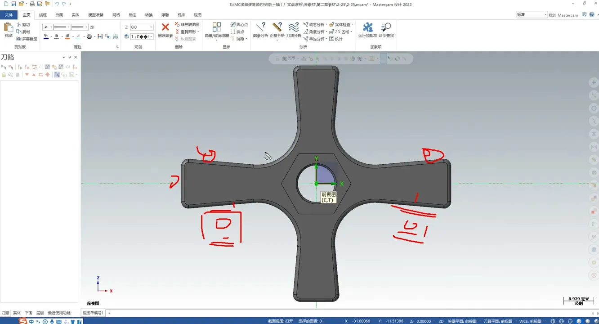Click 我的 Mastercam link
Viewport: 599px width, 324px height.
tap(563, 15)
